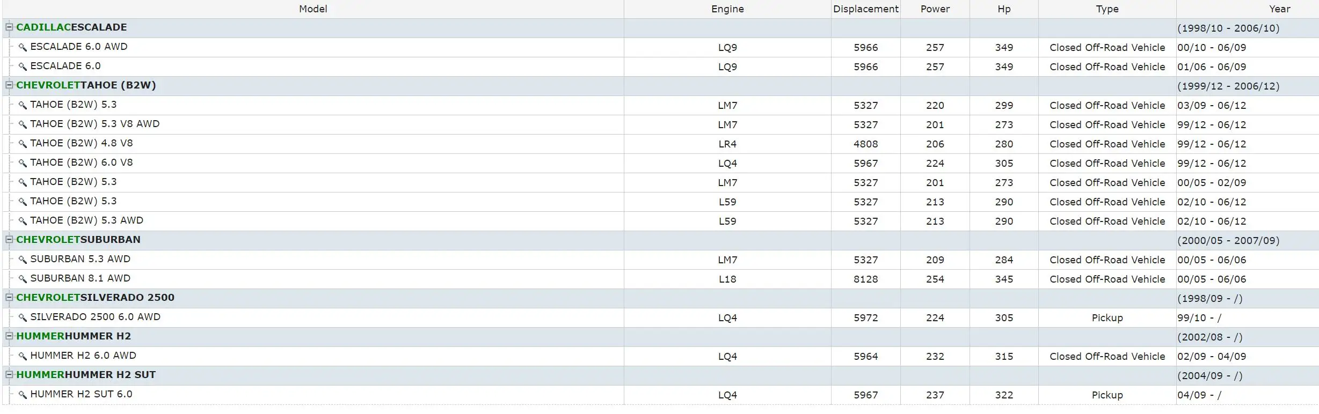Click magnifier icon beside TAHOE (B2W) 4.8 V8
This screenshot has height=414, width=1319.
pos(23,144)
